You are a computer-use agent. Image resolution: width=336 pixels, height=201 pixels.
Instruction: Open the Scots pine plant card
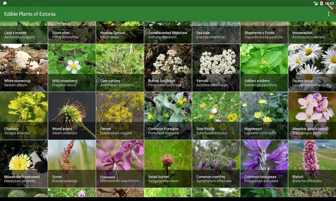pos(72,32)
